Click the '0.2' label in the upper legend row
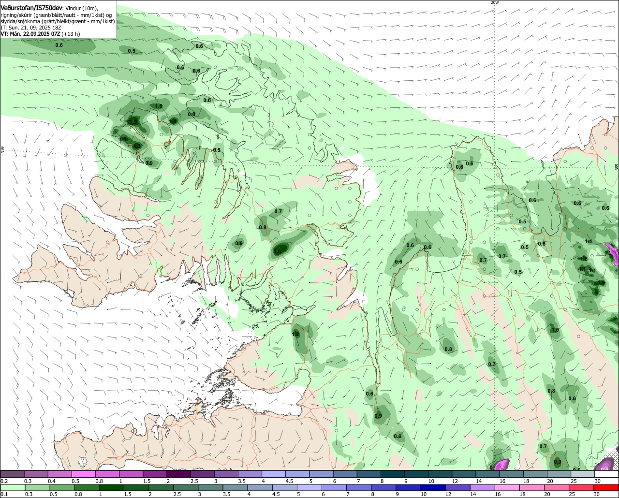Viewport: 619px width, 498px height. (x=4, y=481)
